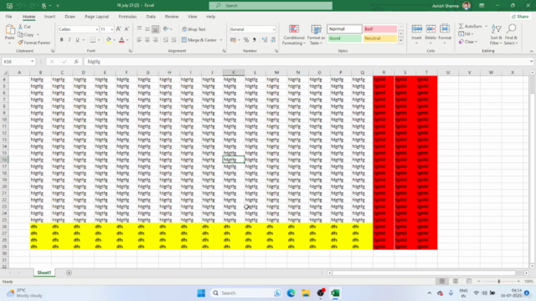Open Sort & Filter menu

pos(496,34)
